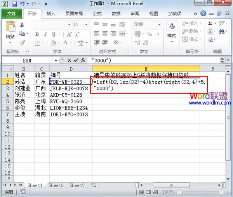Click the AutoSum sigma icon

click(x=210, y=23)
